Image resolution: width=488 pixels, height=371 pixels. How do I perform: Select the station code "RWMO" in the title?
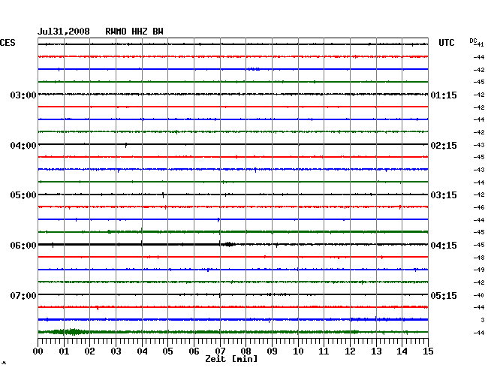116,32
